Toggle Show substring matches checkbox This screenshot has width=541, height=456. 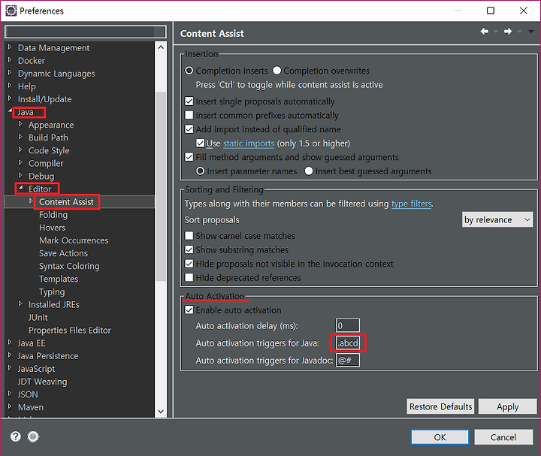pos(189,249)
